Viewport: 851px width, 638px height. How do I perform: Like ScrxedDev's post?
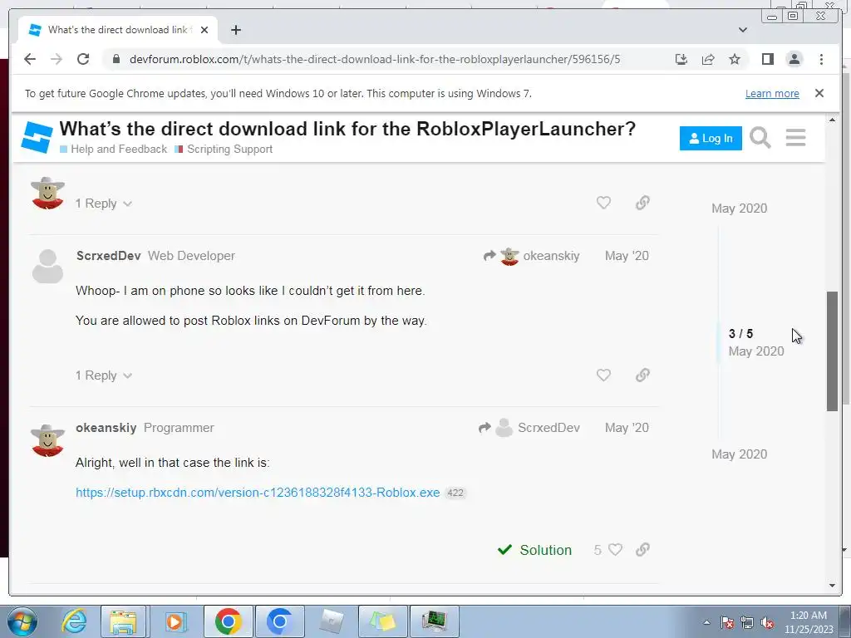pyautogui.click(x=603, y=375)
